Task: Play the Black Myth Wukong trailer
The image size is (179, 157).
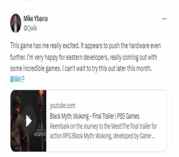Action: click(x=29, y=121)
